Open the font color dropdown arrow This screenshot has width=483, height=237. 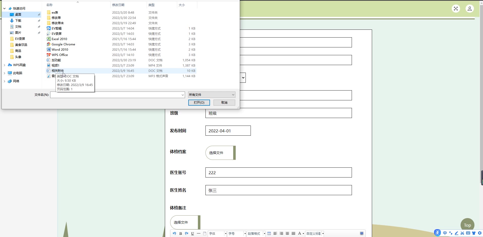[303, 234]
